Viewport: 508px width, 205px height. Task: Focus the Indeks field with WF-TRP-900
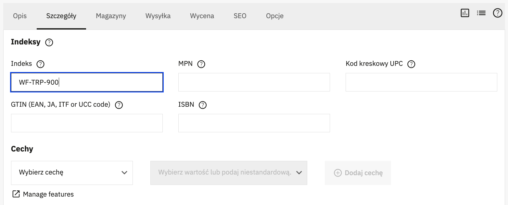click(x=87, y=82)
